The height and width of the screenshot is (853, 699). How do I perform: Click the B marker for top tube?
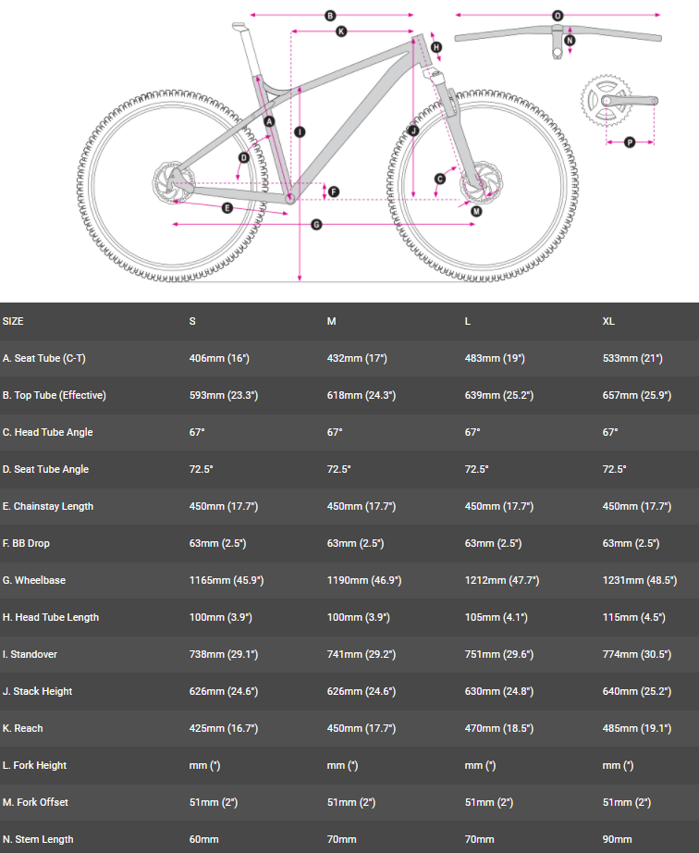coord(330,16)
